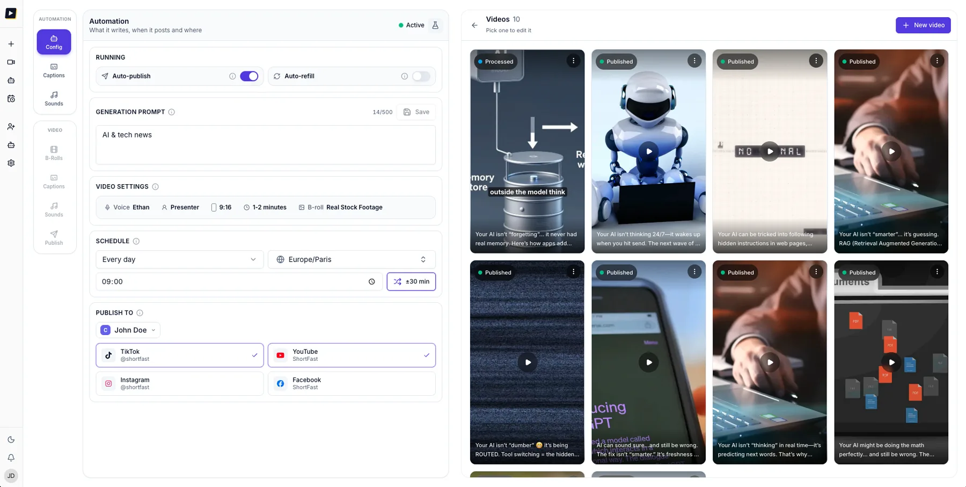The height and width of the screenshot is (487, 966).
Task: Open options menu on 'tricked into following' card
Action: tap(816, 61)
